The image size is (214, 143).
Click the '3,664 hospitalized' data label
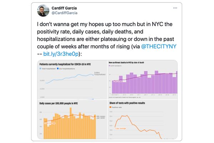100,74
